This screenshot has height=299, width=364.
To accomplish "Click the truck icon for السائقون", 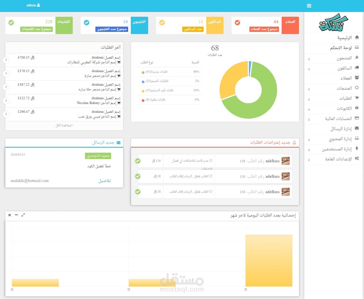I will pyautogui.click(x=357, y=68).
